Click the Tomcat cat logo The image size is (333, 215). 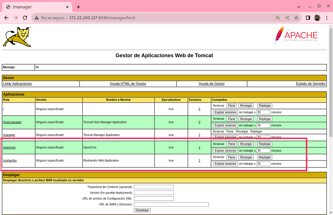17,37
